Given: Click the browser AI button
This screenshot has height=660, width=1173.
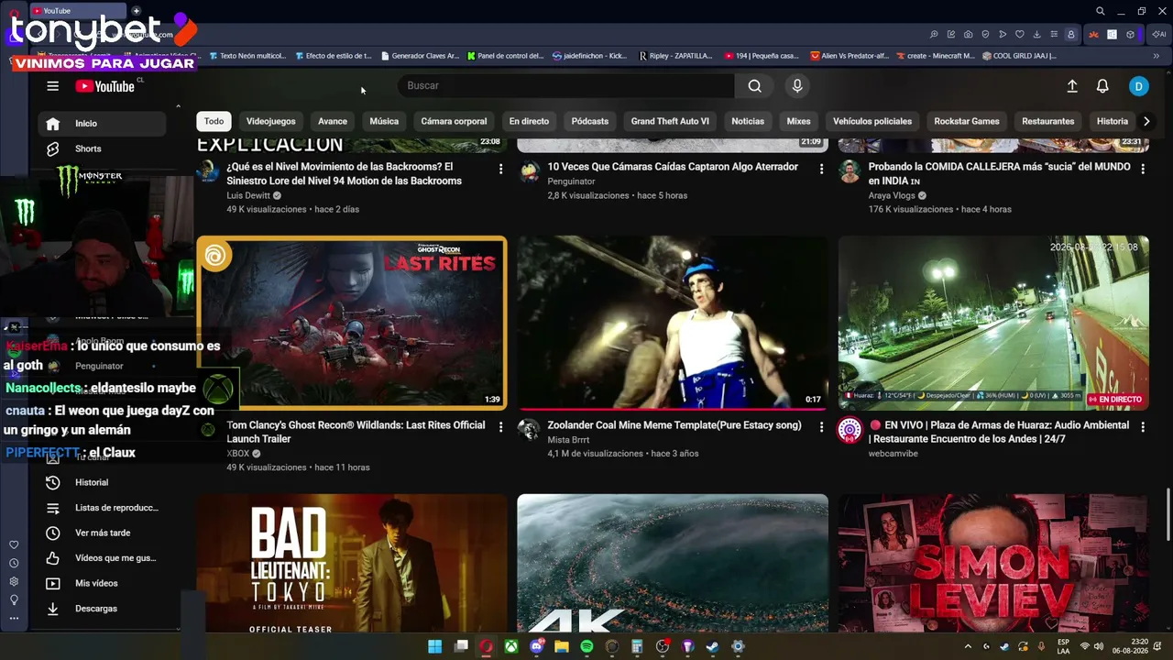Looking at the screenshot, I should coord(1159,35).
